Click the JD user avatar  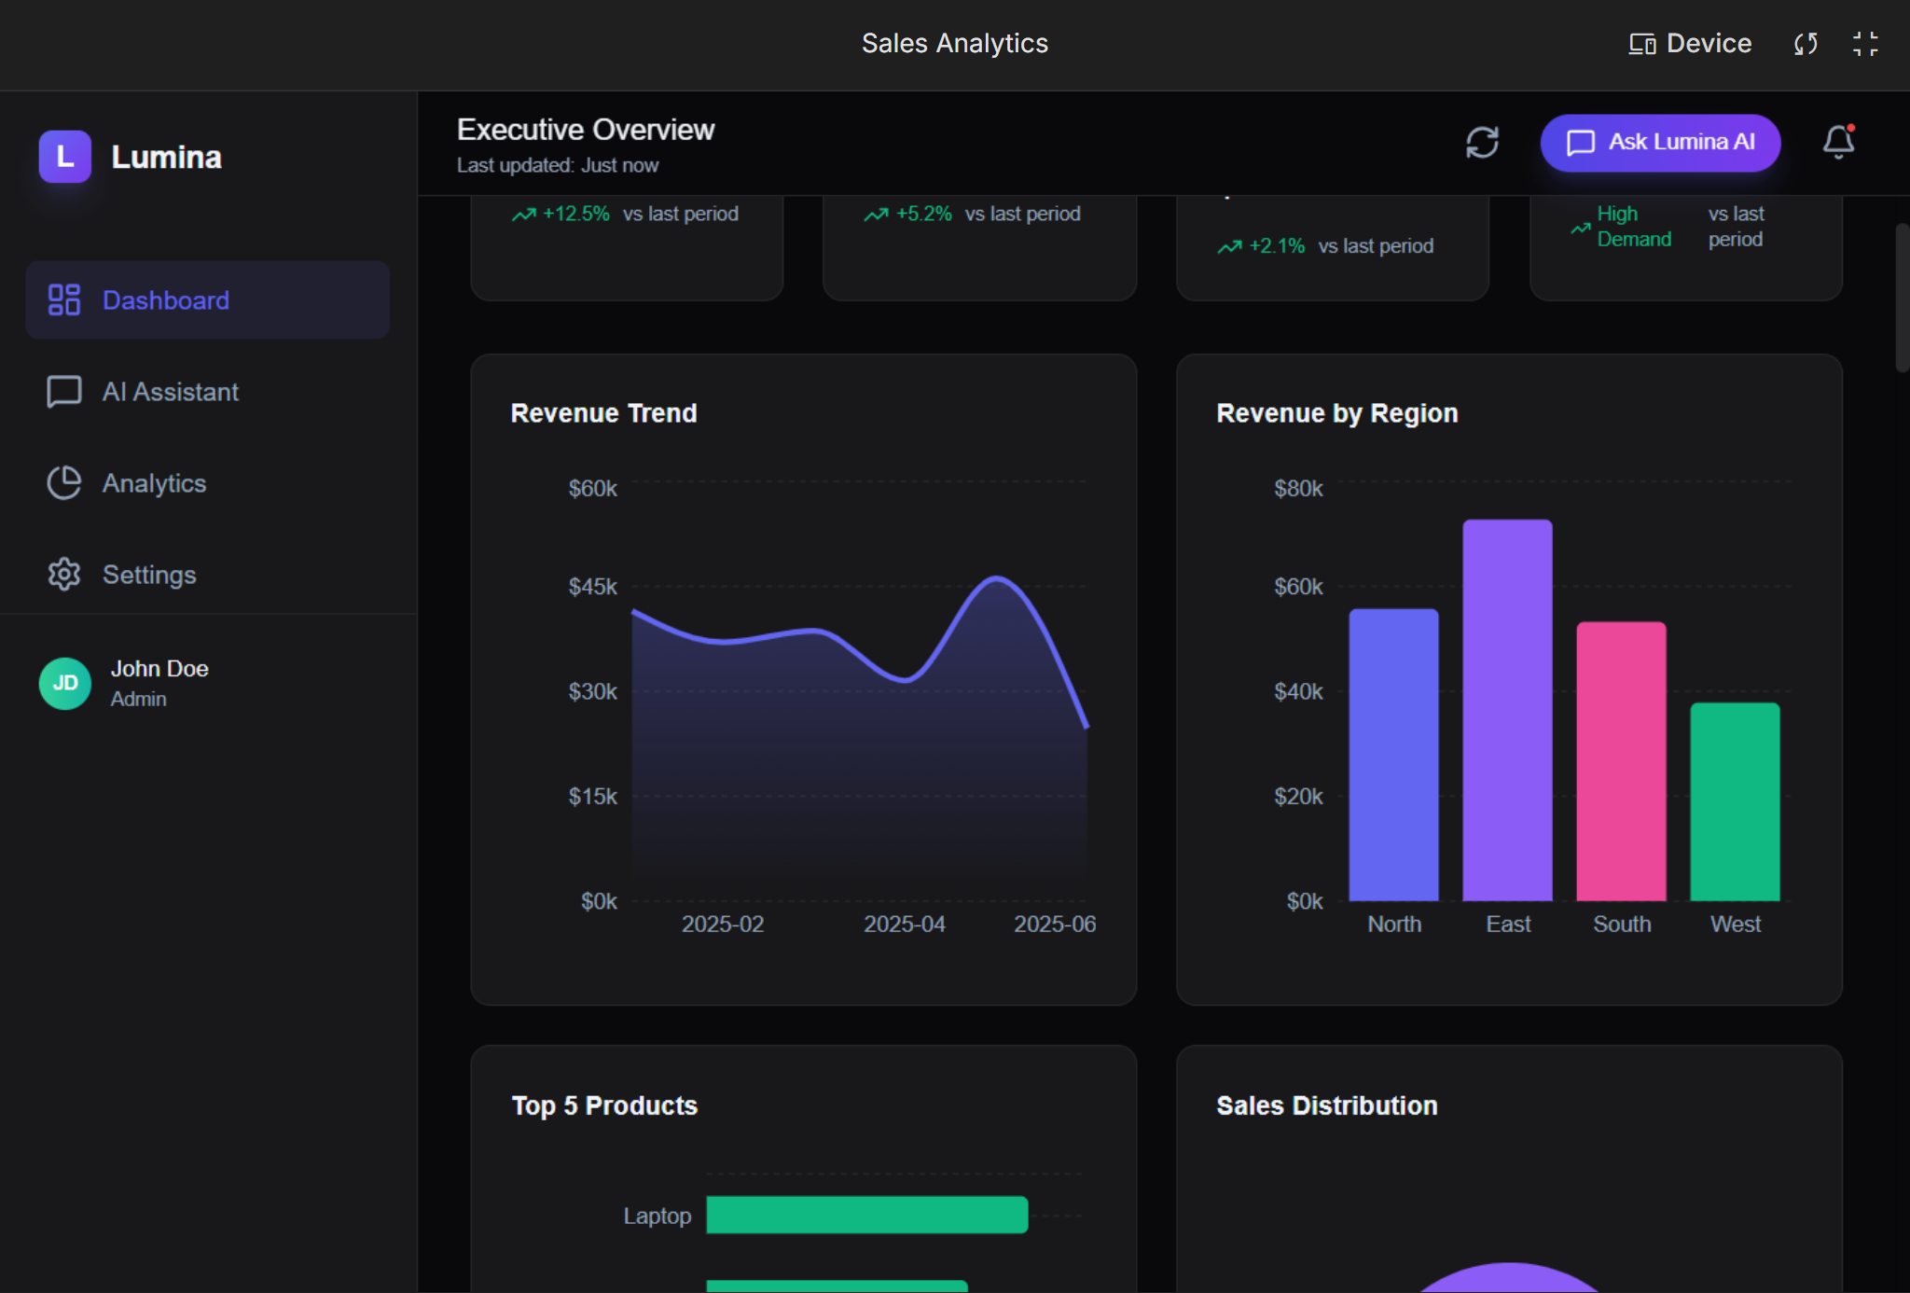tap(64, 684)
